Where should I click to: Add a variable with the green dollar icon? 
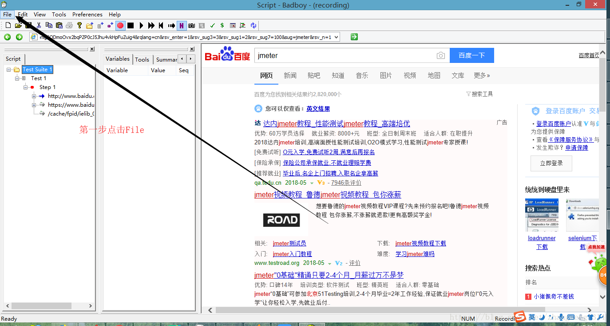point(222,25)
